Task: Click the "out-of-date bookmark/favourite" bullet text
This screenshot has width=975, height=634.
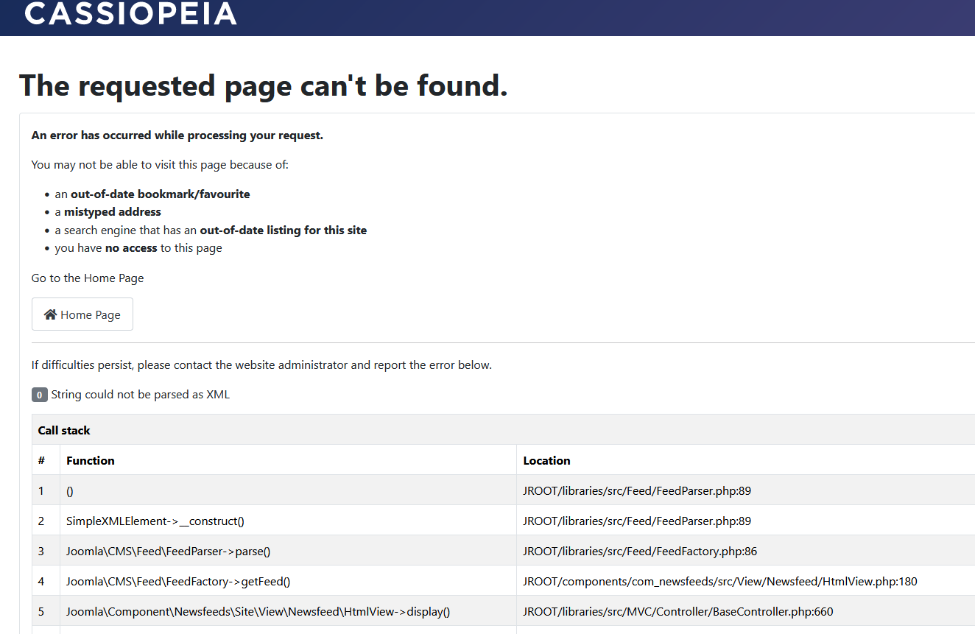Action: point(160,194)
